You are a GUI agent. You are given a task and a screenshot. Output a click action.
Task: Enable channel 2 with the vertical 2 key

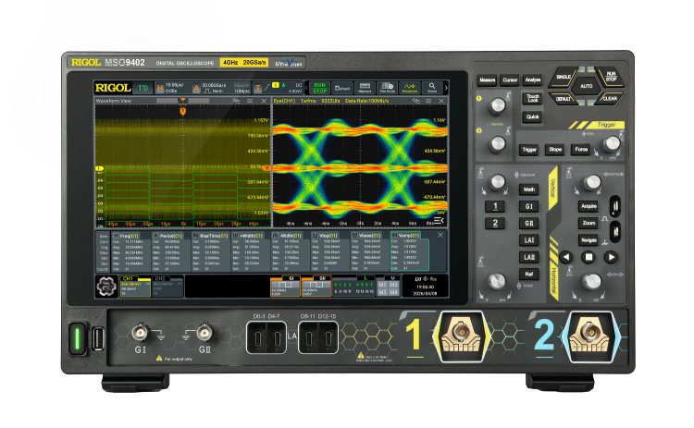point(495,224)
